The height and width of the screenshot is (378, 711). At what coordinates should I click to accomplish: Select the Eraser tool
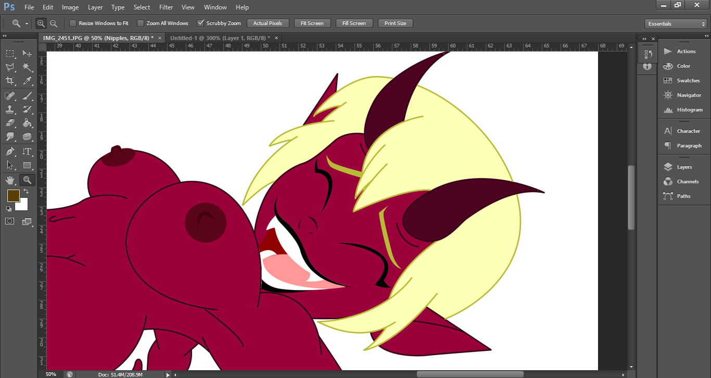tap(10, 123)
